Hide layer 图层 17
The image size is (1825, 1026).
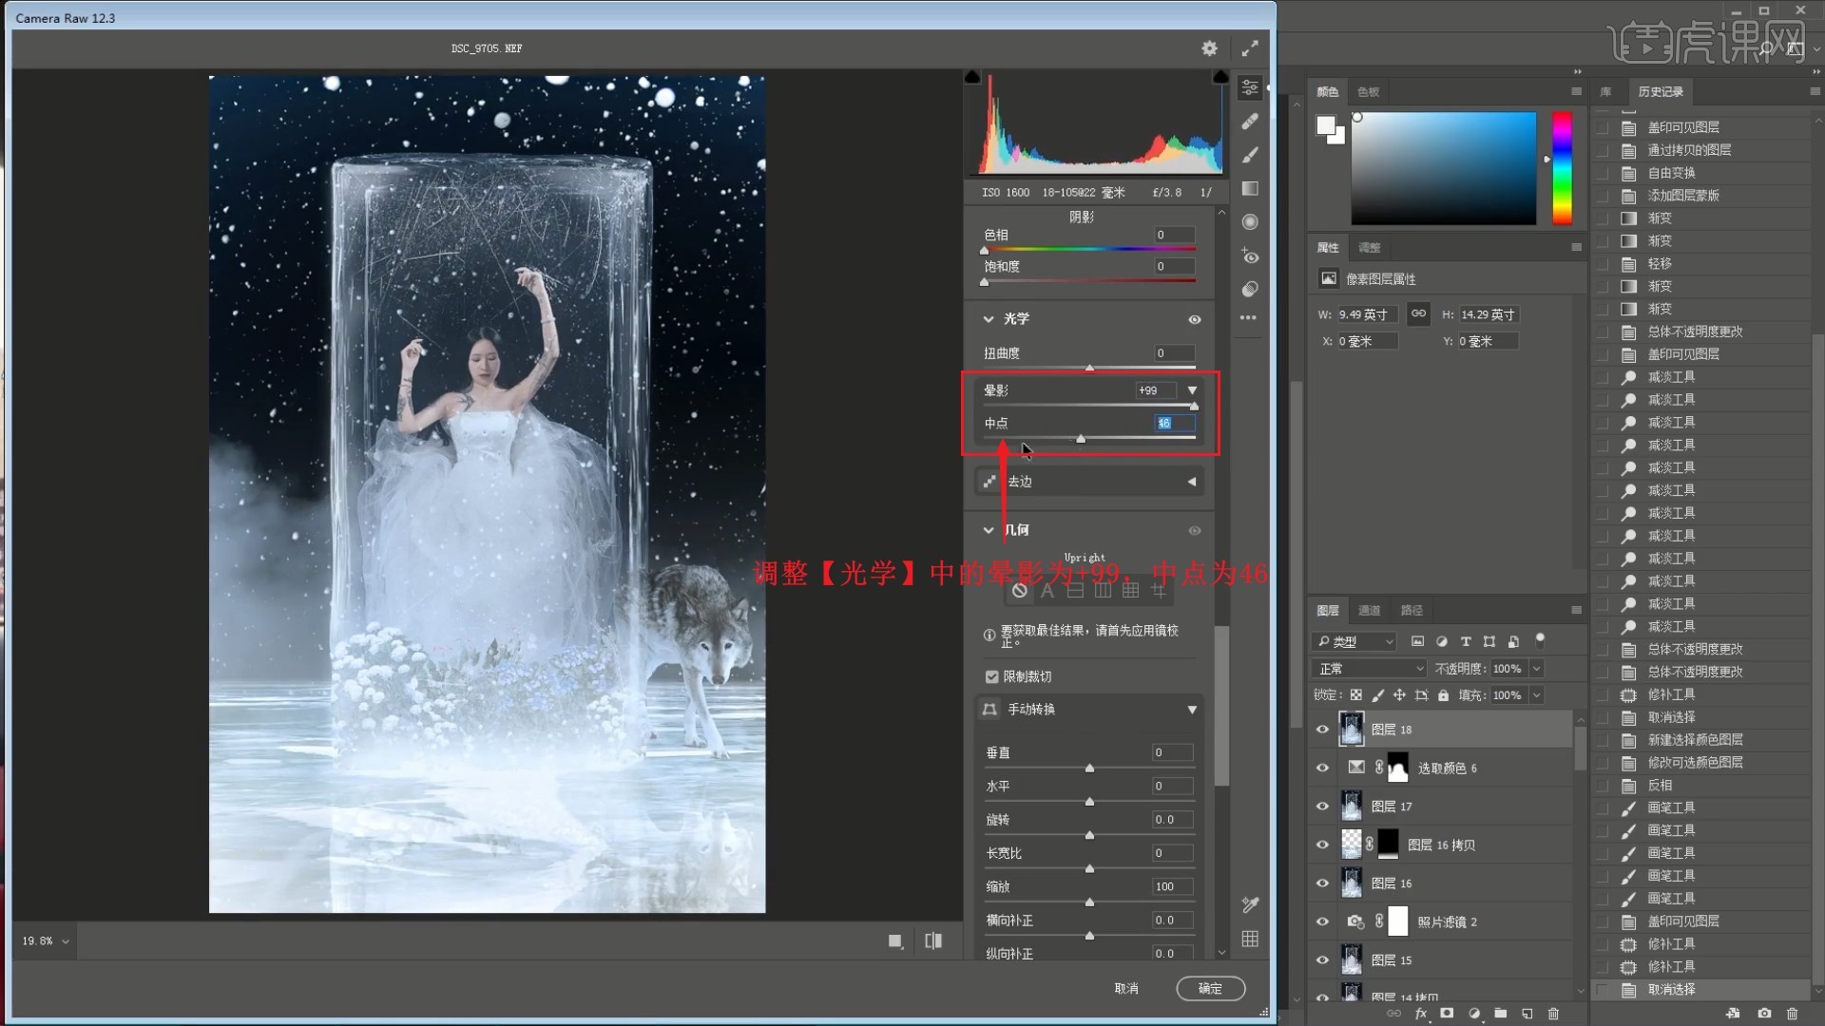1322,807
